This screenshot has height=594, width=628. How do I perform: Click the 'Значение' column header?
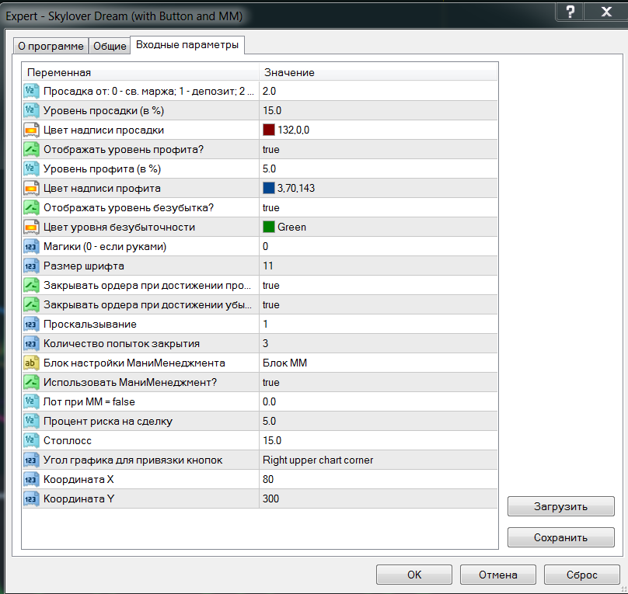(378, 72)
